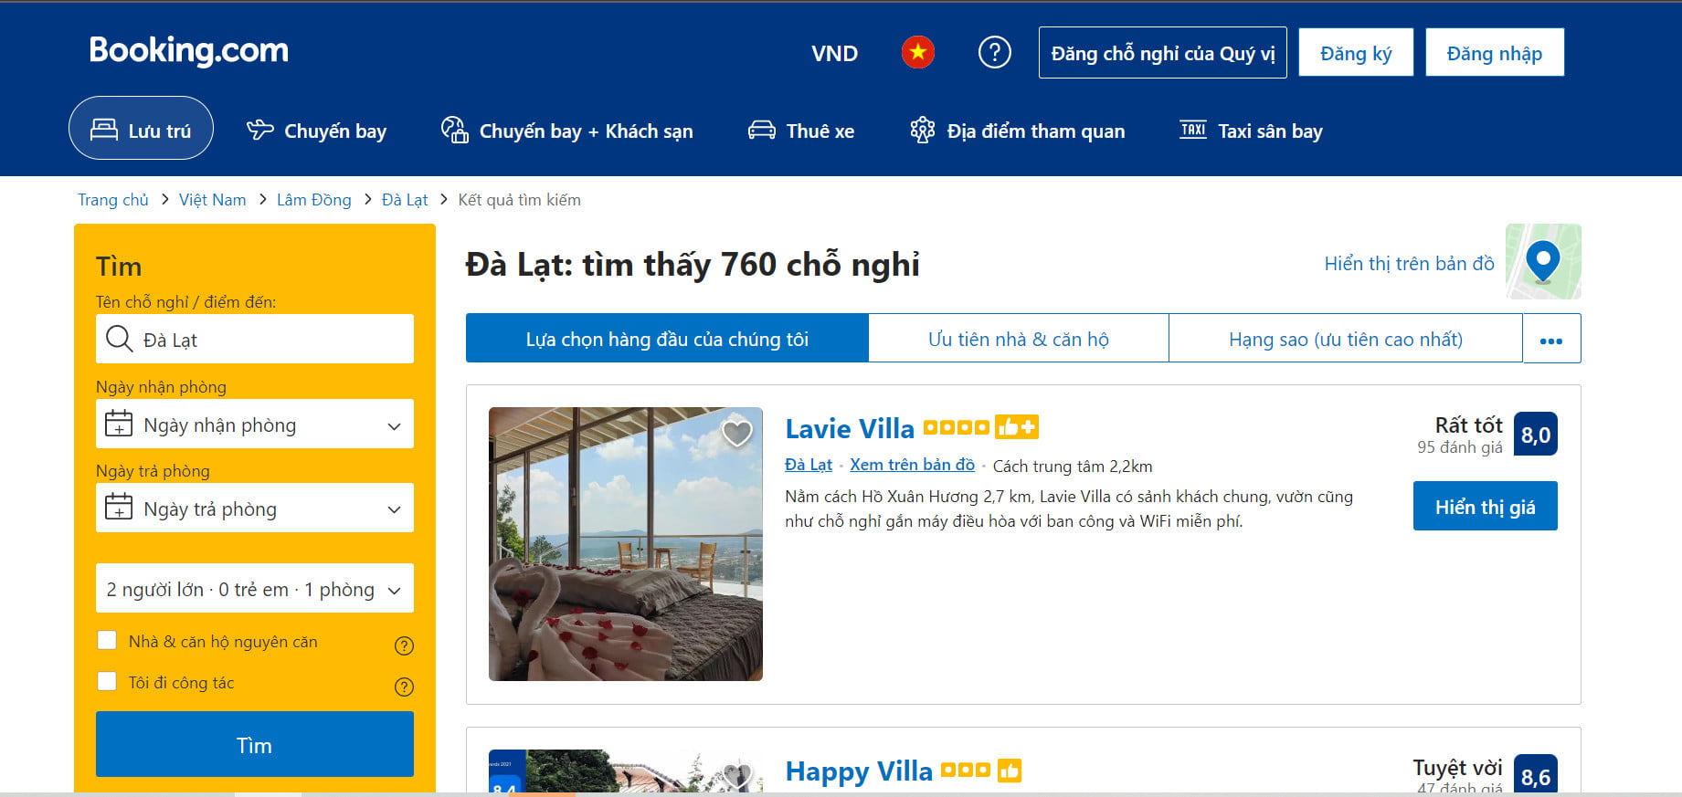This screenshot has width=1682, height=797.
Task: Open Địa điểm tham quan tab
Action: coord(1018,131)
